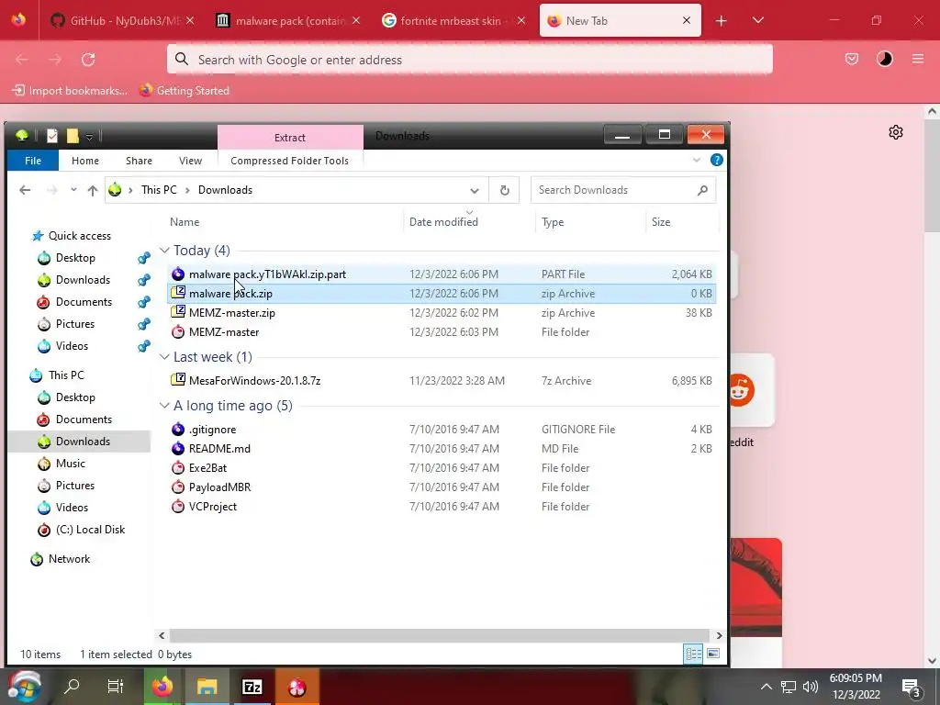Image resolution: width=940 pixels, height=705 pixels.
Task: Open Getting Started bookmark
Action: click(x=184, y=91)
